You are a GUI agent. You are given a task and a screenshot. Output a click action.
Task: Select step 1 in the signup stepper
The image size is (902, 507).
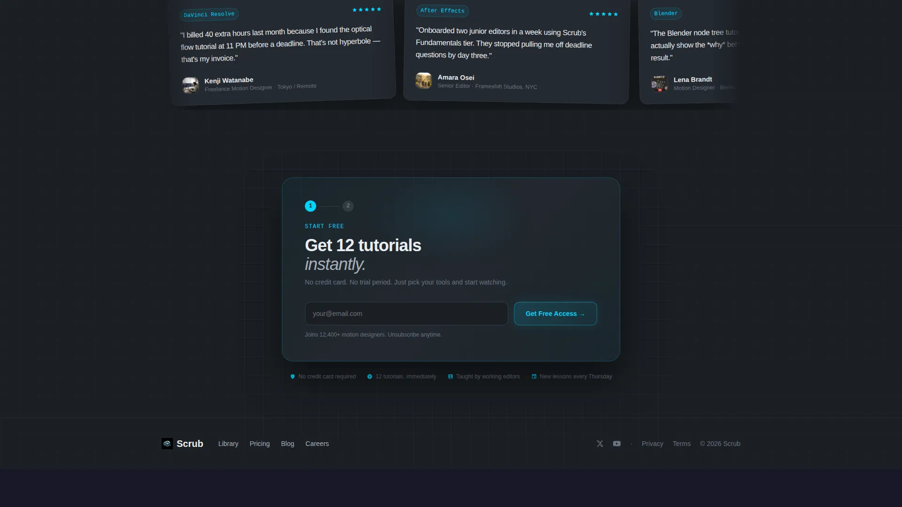(311, 206)
